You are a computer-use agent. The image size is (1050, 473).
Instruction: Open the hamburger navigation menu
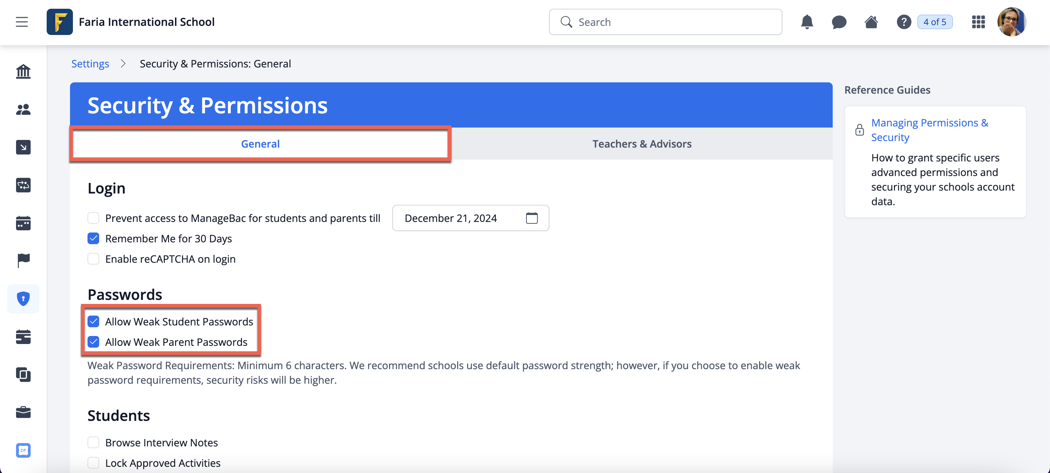(22, 22)
